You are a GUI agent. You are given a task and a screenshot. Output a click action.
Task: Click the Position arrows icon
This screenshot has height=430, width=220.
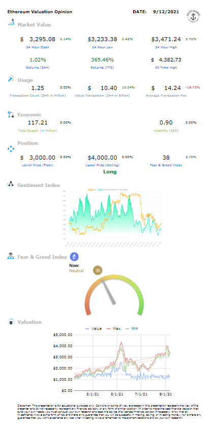[x=10, y=148]
